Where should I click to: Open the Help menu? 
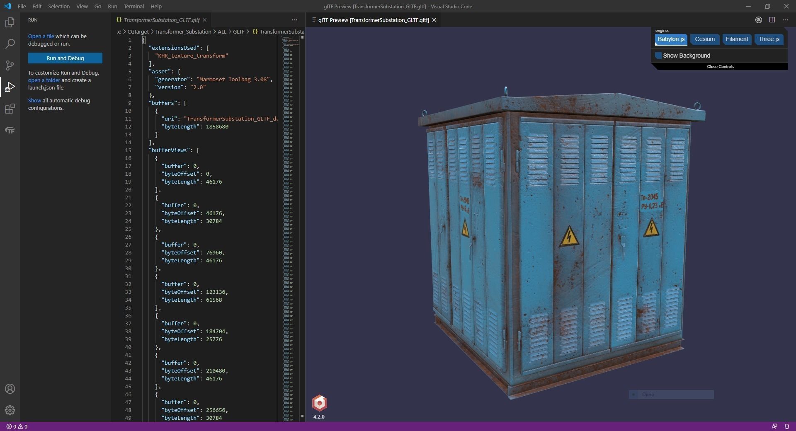[156, 6]
